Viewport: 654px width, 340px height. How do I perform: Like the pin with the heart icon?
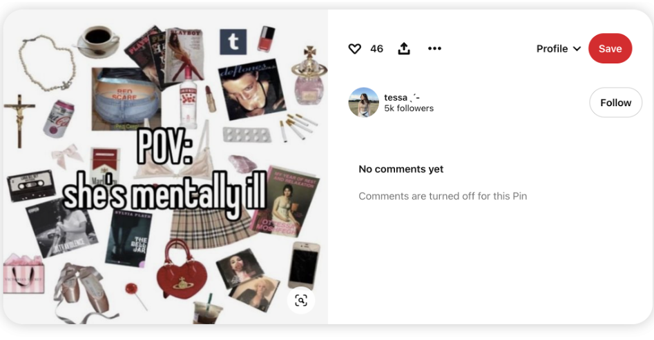point(354,49)
